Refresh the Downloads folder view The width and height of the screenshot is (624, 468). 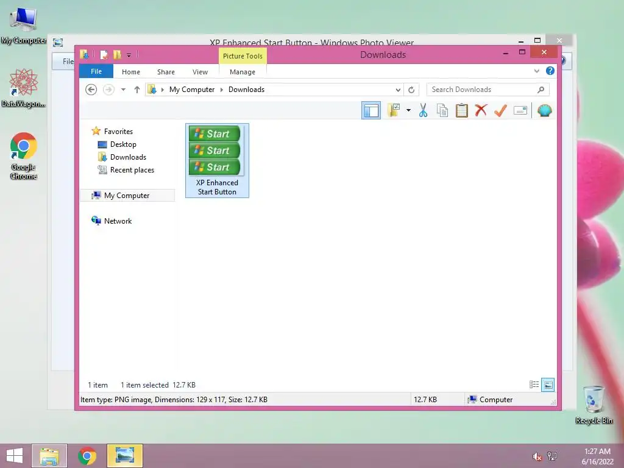coord(411,90)
